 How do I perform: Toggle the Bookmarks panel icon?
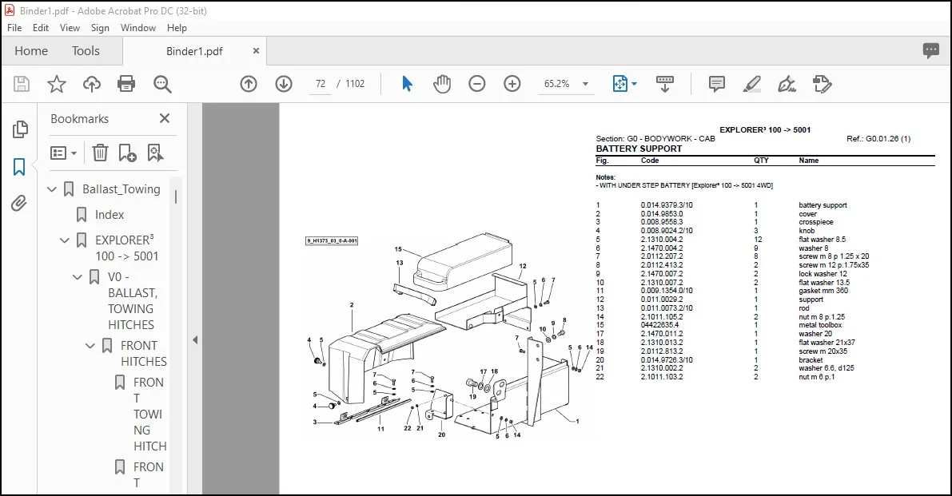19,167
